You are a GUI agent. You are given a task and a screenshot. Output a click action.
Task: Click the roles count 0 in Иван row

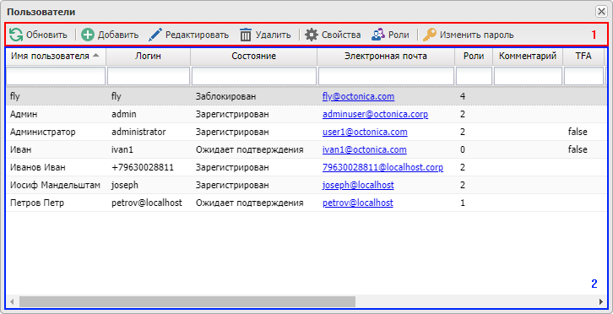463,149
